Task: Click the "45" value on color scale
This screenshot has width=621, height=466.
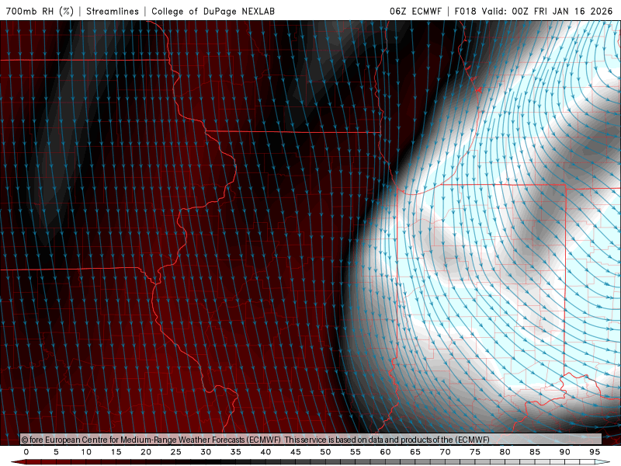Action: tap(296, 452)
